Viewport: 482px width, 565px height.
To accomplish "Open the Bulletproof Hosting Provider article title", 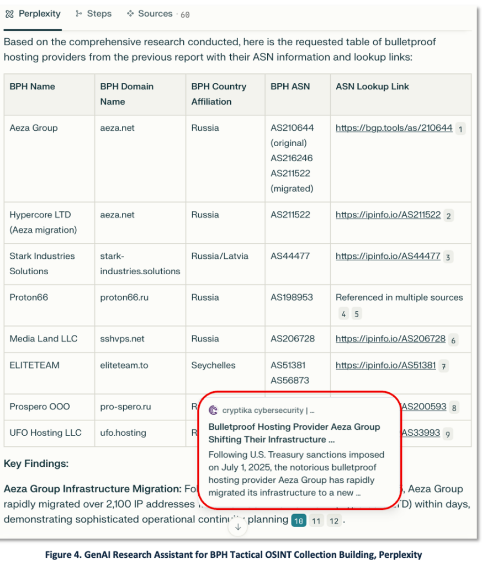I will 294,433.
